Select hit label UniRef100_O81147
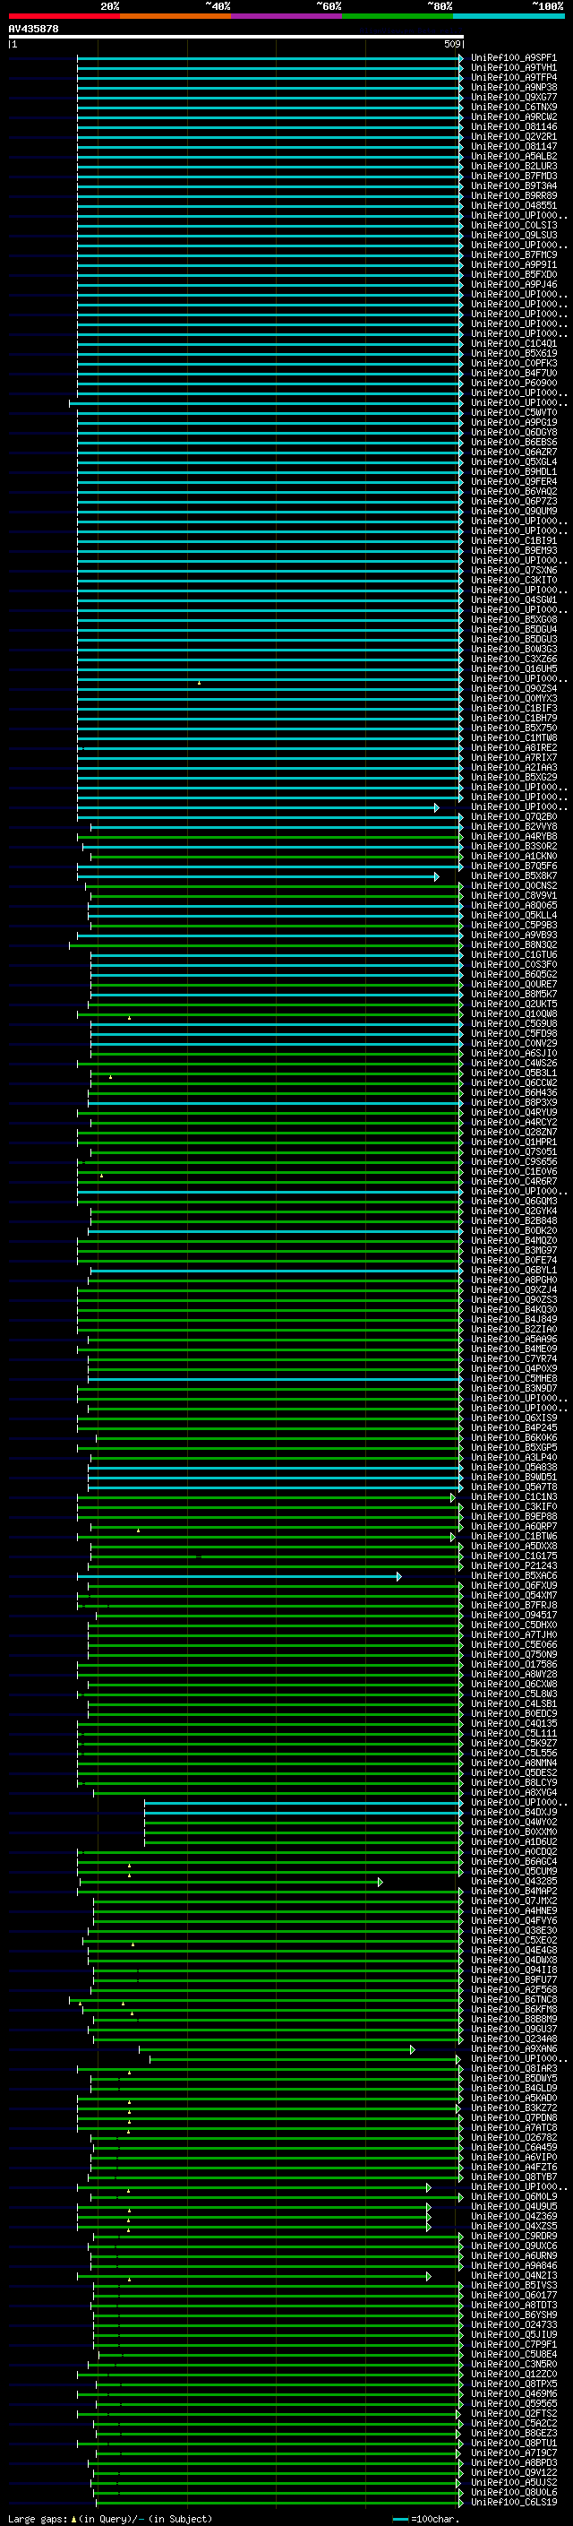 pyautogui.click(x=513, y=146)
